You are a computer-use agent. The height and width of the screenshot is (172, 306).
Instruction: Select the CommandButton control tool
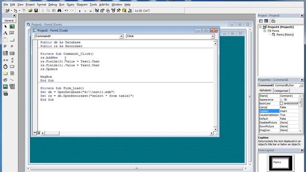[x=12, y=40]
